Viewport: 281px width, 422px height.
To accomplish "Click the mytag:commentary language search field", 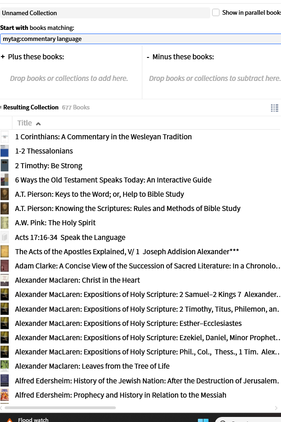I will 140,39.
